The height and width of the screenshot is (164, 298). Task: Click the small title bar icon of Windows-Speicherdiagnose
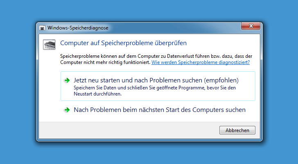tap(42, 28)
